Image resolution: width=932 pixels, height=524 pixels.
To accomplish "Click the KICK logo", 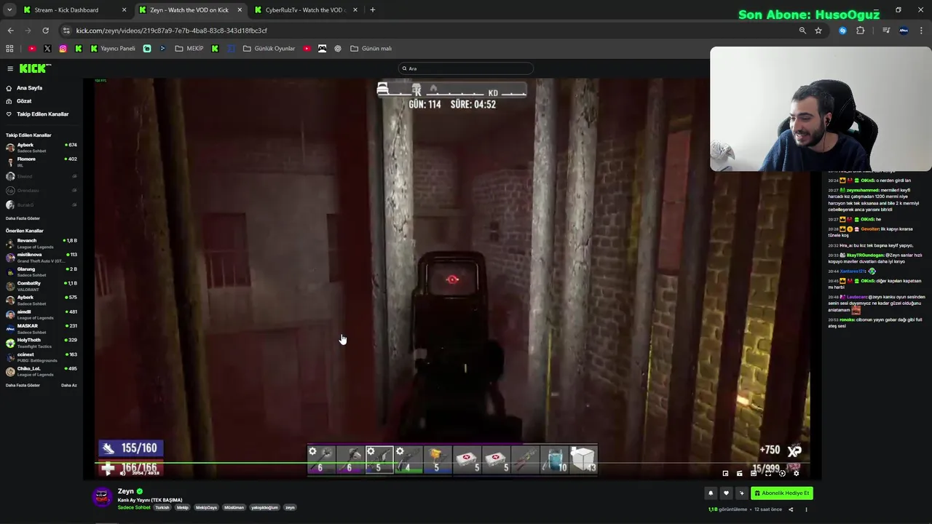I will [x=35, y=68].
